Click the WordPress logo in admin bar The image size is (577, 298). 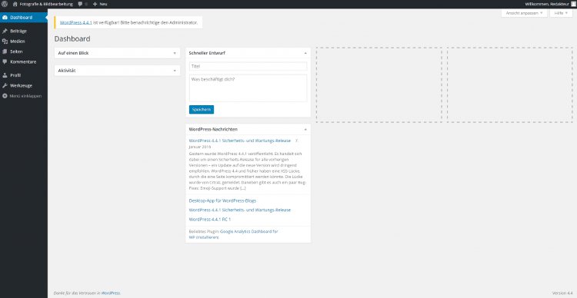click(5, 4)
